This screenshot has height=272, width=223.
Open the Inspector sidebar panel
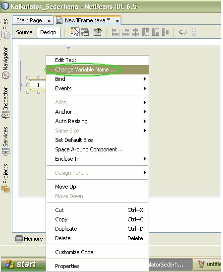point(5,103)
